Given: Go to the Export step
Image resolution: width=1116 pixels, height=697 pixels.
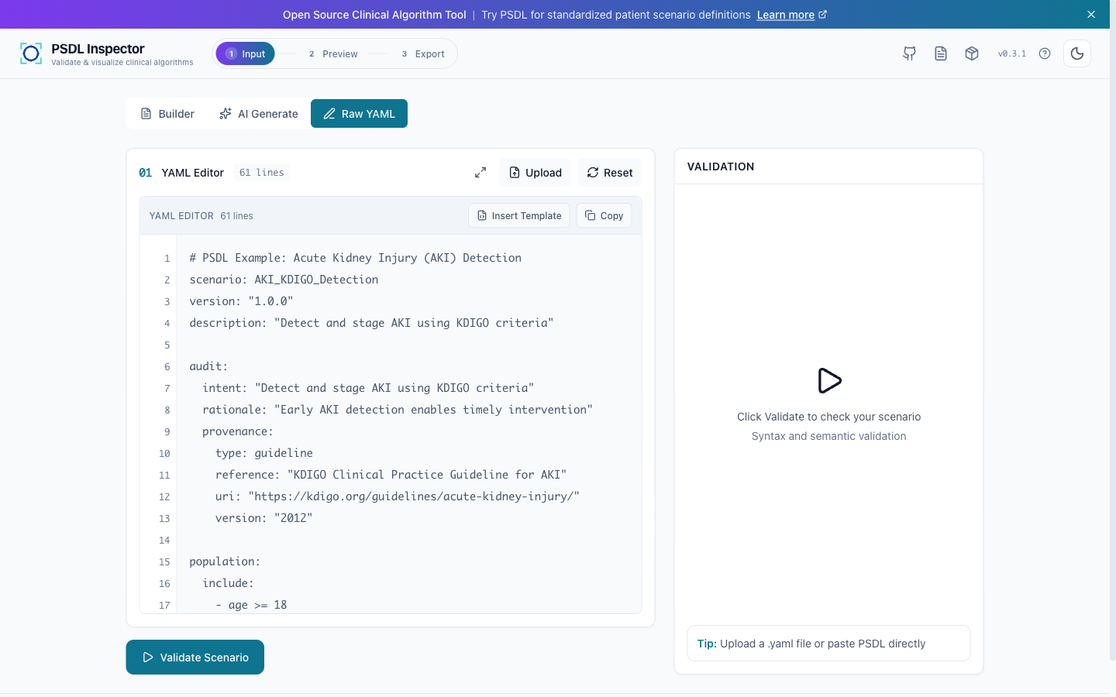Looking at the screenshot, I should 423,54.
